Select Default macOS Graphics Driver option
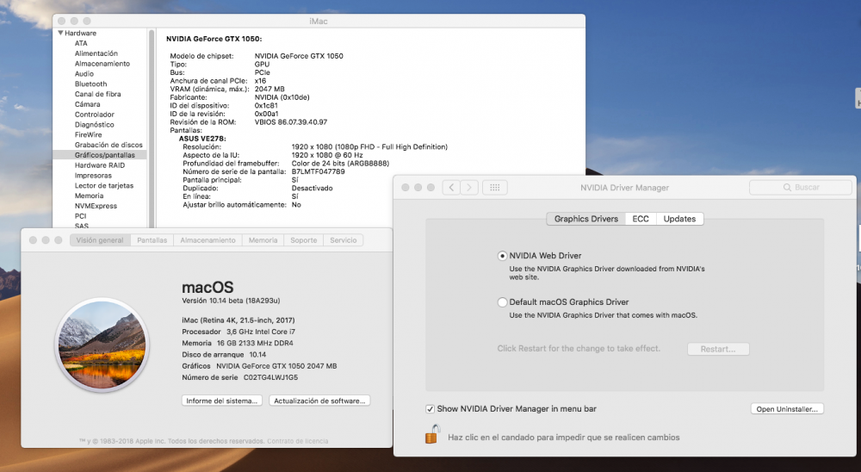861x472 pixels. click(502, 302)
